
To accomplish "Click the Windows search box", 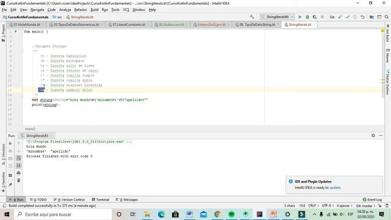I will click(63, 215).
